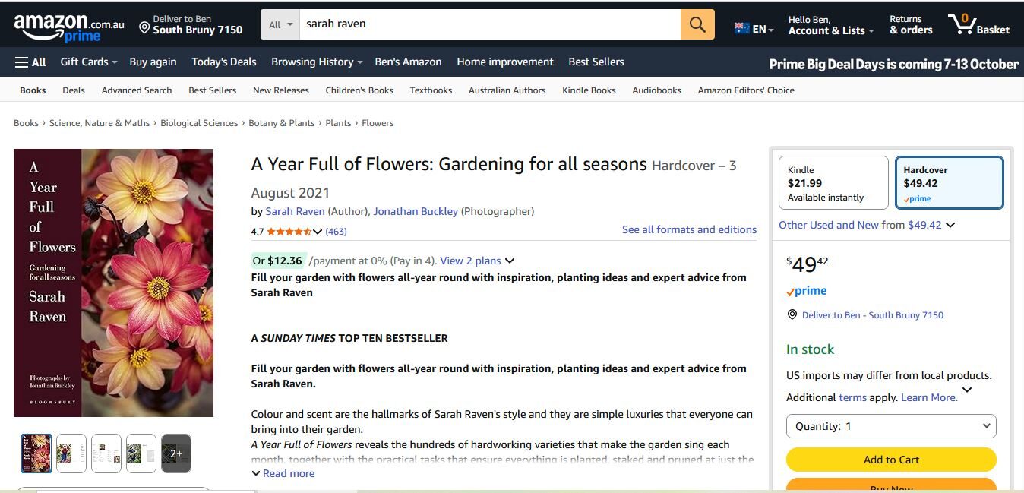Expand Read more in the description
The image size is (1024, 493).
pyautogui.click(x=283, y=473)
